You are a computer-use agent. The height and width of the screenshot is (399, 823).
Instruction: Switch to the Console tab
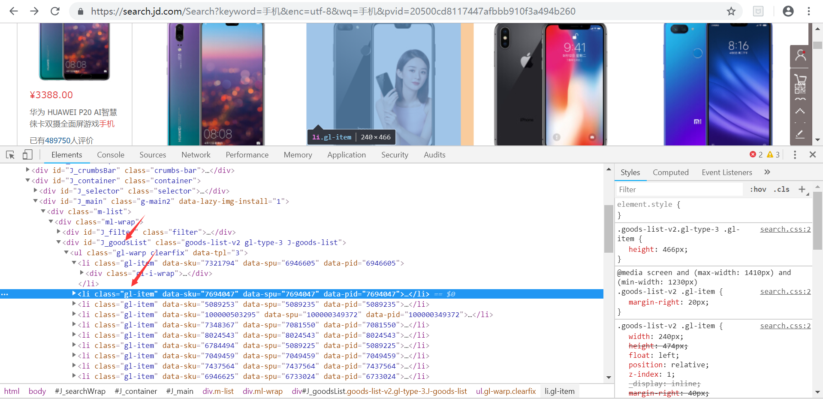111,155
